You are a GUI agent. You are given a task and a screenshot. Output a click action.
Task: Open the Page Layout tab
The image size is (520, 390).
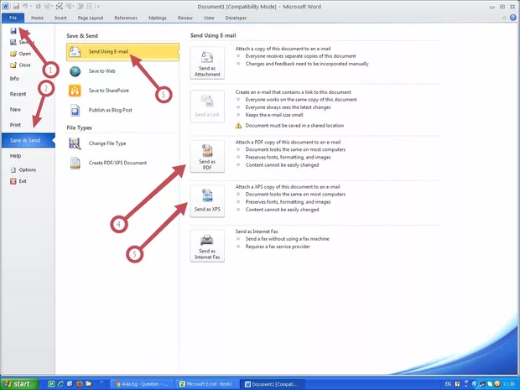click(x=91, y=18)
